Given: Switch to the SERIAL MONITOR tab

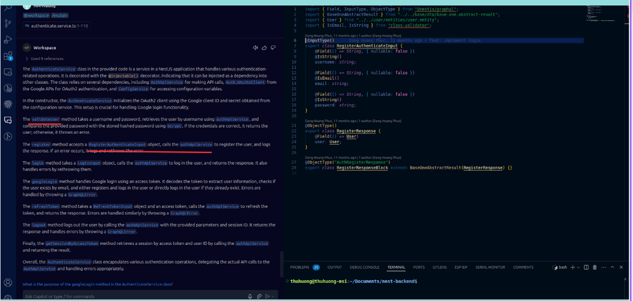Looking at the screenshot, I should [490, 267].
